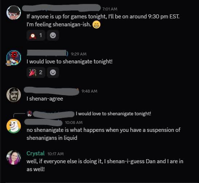The width and height of the screenshot is (199, 183).
Task: Click the 9:29 AM timestamp
Action: pos(79,54)
